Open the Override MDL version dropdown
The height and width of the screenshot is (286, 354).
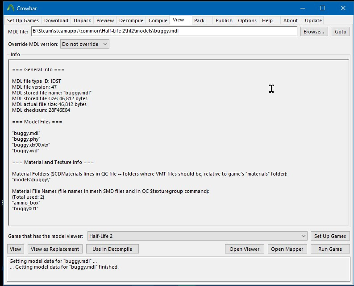point(85,44)
